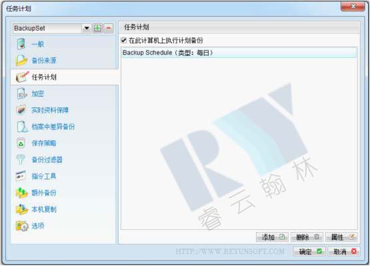Open the 实时资料保障 page
The image size is (370, 266).
coord(50,110)
